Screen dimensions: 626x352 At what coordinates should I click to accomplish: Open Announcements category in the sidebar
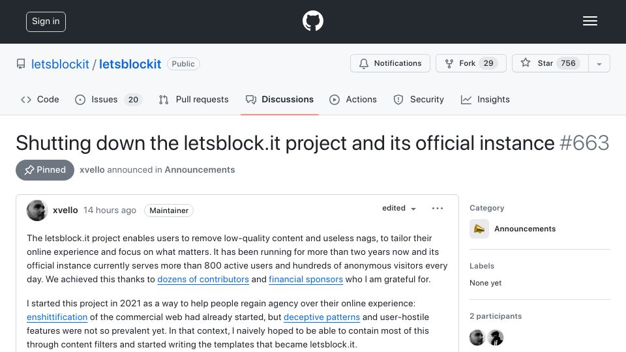click(525, 229)
